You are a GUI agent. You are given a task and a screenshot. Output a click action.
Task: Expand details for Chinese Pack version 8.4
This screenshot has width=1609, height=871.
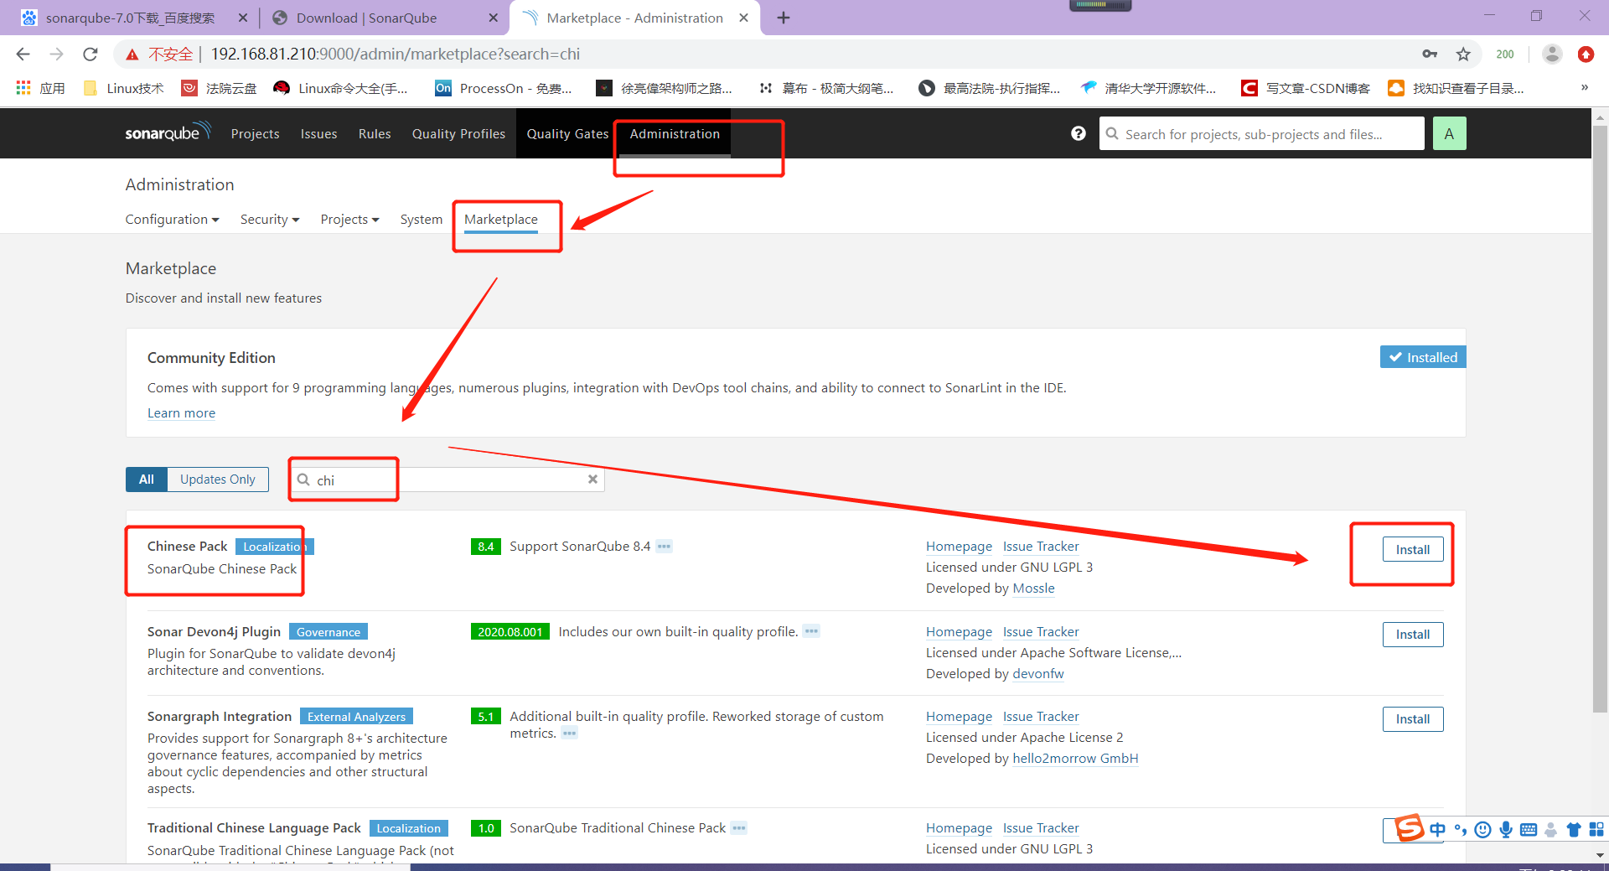point(664,547)
